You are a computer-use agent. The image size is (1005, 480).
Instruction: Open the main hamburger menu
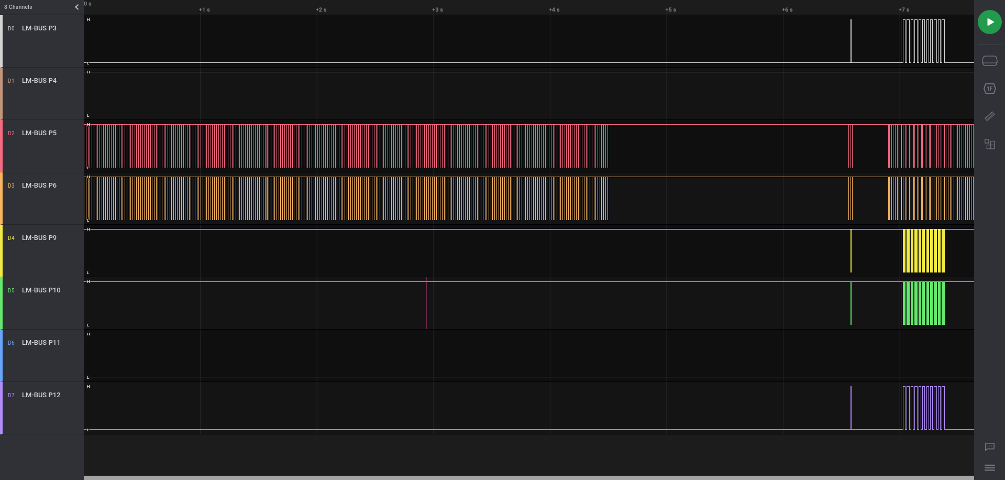[989, 467]
